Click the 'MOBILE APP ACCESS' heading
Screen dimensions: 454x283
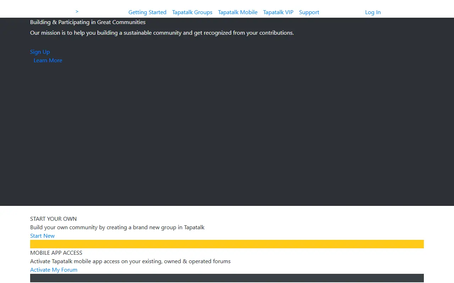tap(56, 253)
